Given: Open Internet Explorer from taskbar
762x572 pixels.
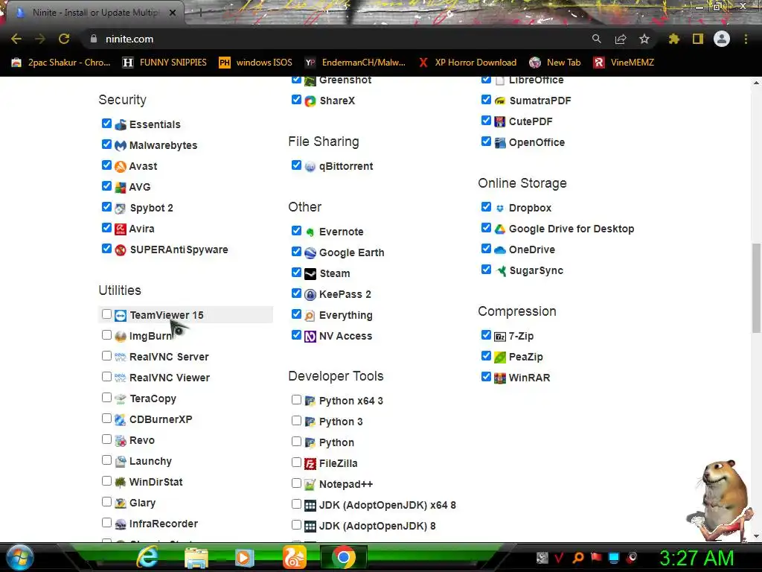Looking at the screenshot, I should point(147,557).
